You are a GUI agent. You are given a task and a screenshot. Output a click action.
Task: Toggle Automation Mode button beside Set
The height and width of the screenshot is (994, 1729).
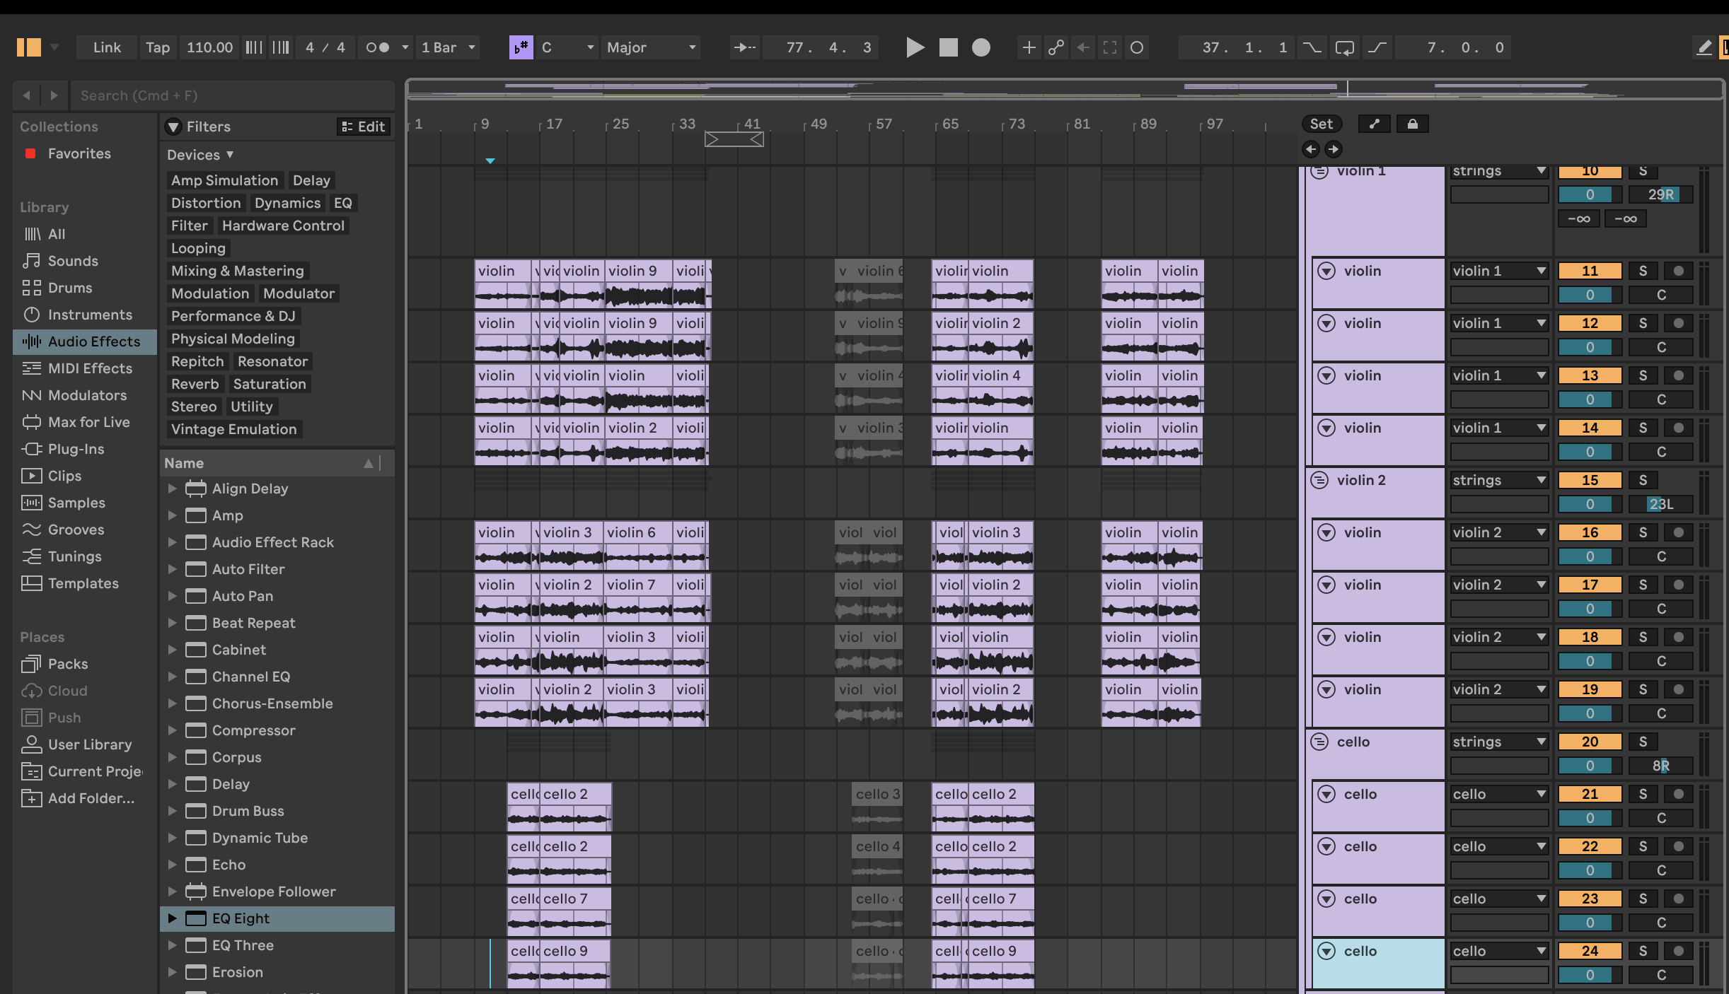pos(1374,124)
